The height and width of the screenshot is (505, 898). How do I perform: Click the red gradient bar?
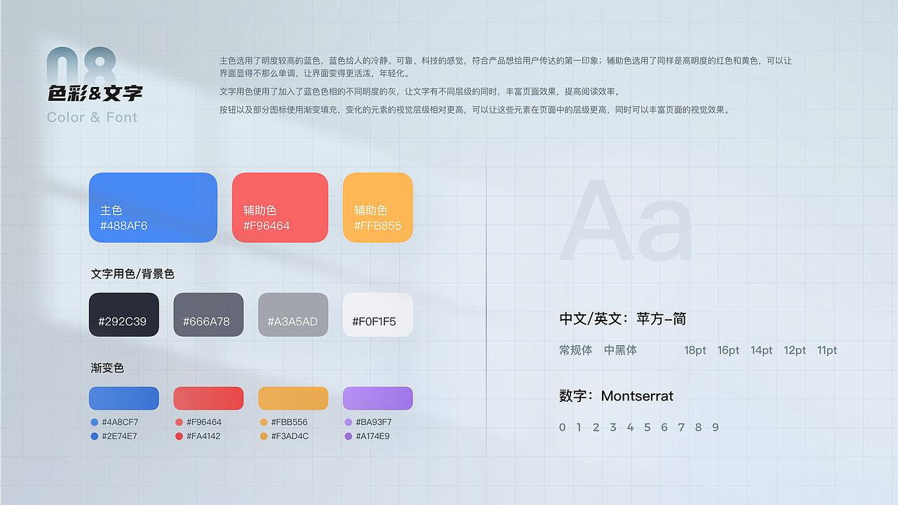click(x=208, y=398)
